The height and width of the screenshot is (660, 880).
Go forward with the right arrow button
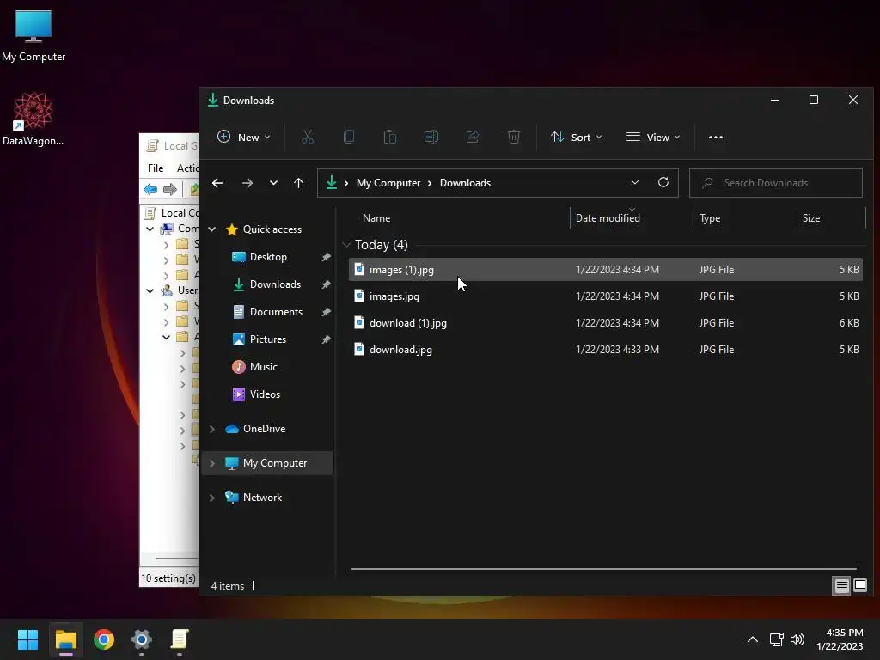tap(247, 183)
